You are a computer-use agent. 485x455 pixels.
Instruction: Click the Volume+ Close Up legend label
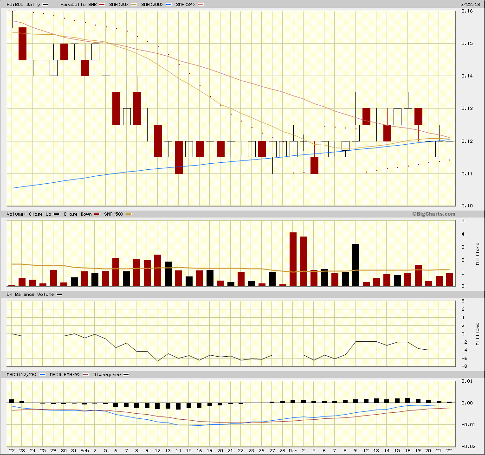(29, 214)
